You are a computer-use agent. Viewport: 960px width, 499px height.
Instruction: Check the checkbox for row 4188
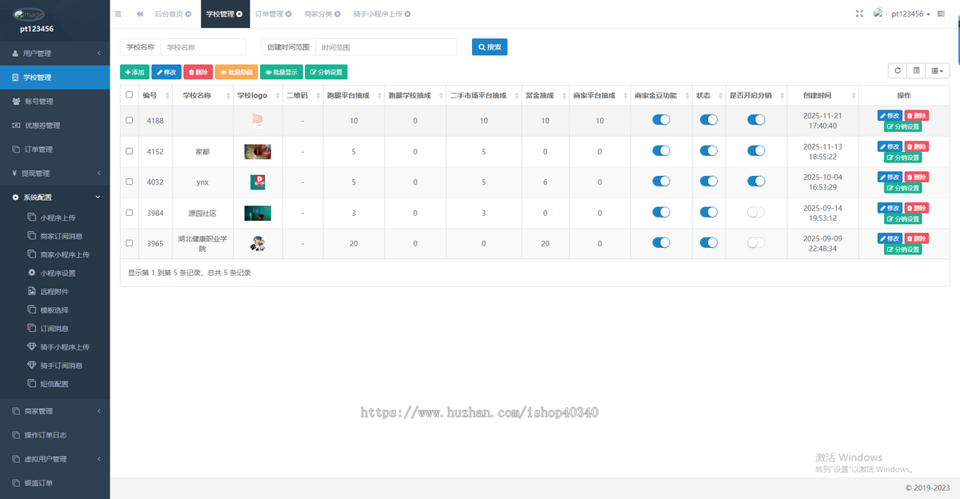[x=130, y=121]
